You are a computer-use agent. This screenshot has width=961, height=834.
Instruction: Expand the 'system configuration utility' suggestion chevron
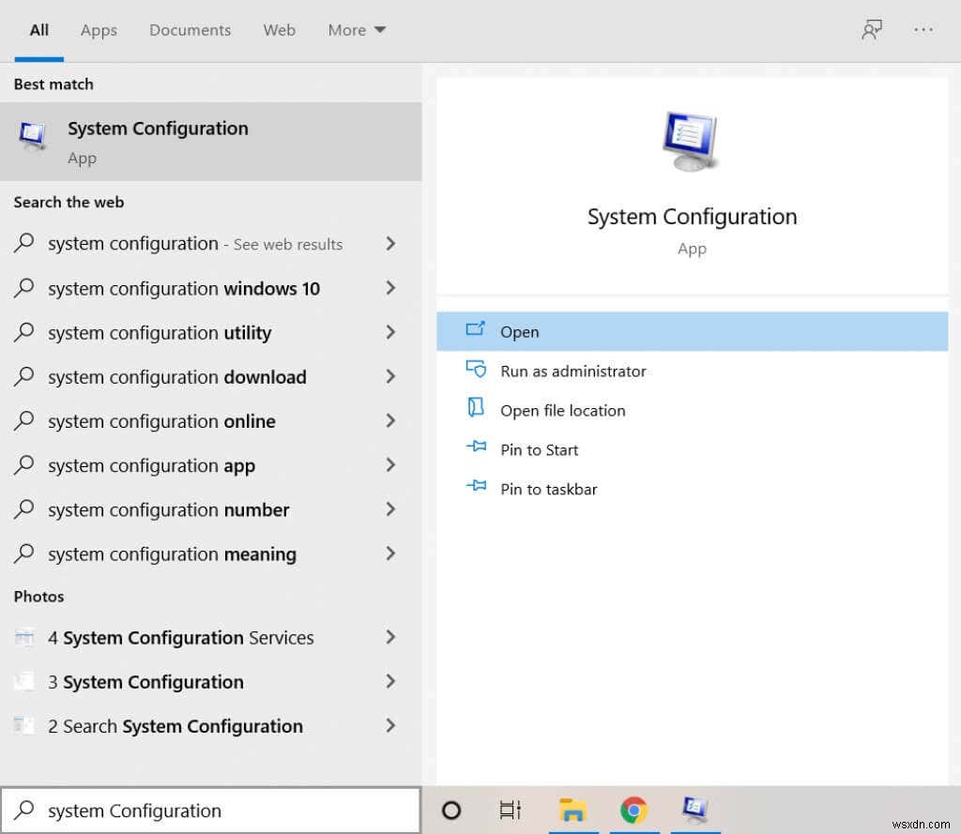(390, 332)
